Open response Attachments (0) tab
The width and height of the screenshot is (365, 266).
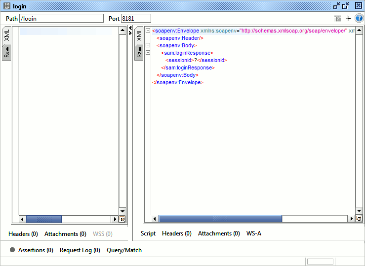pyautogui.click(x=219, y=233)
